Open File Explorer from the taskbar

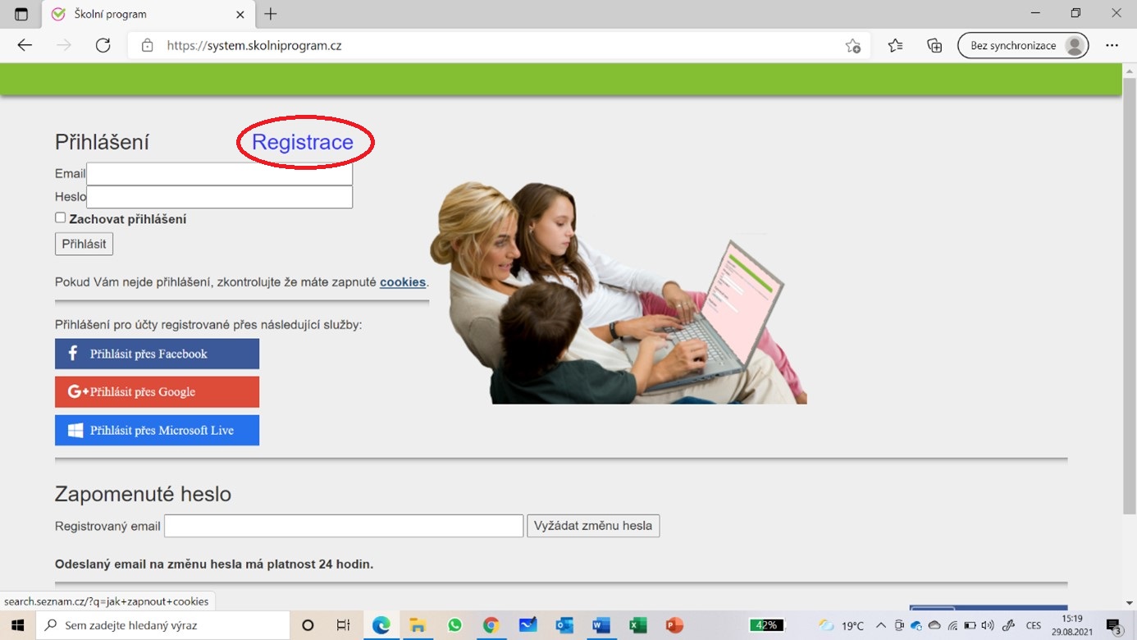418,625
